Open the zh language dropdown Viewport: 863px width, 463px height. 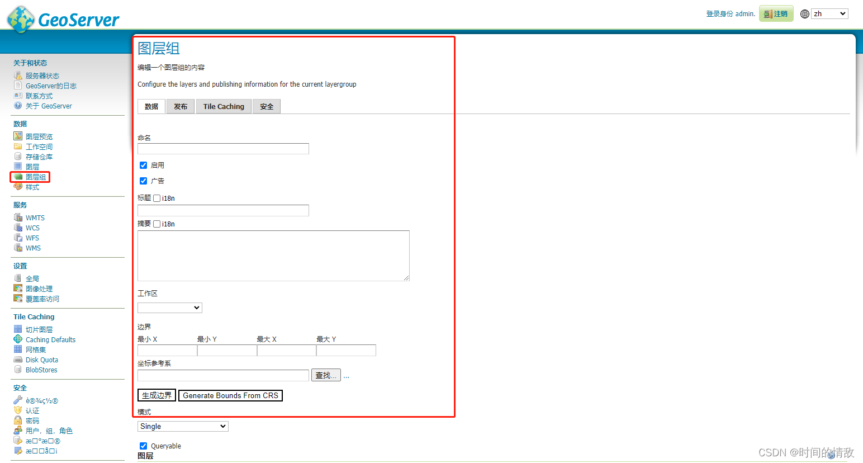coord(829,14)
